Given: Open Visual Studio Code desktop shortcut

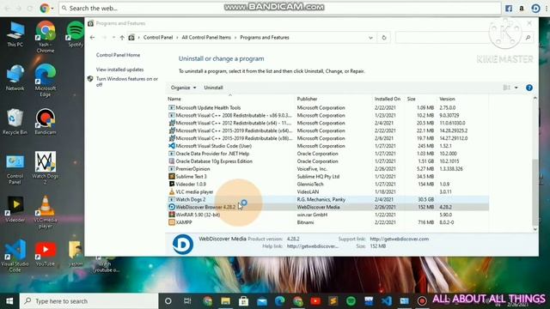Looking at the screenshot, I should coord(15,256).
